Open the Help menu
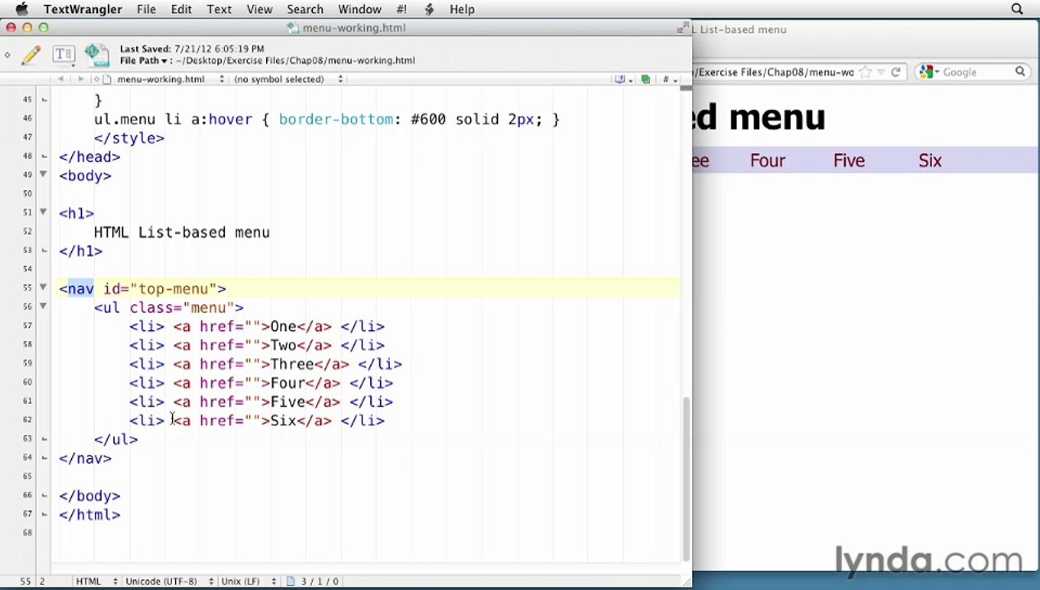 click(x=462, y=9)
